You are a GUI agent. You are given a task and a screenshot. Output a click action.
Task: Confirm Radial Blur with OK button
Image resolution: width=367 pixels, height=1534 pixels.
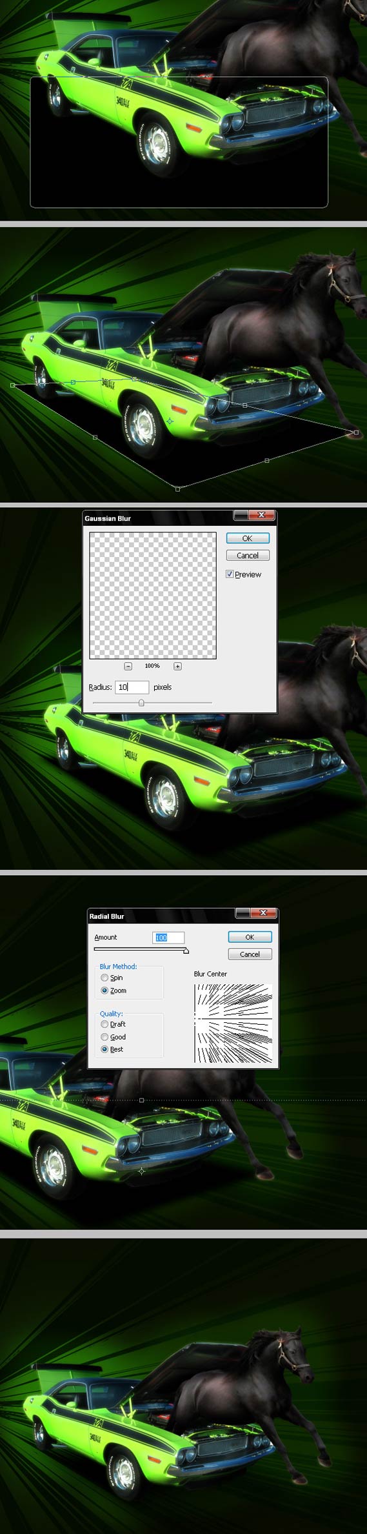pos(250,937)
